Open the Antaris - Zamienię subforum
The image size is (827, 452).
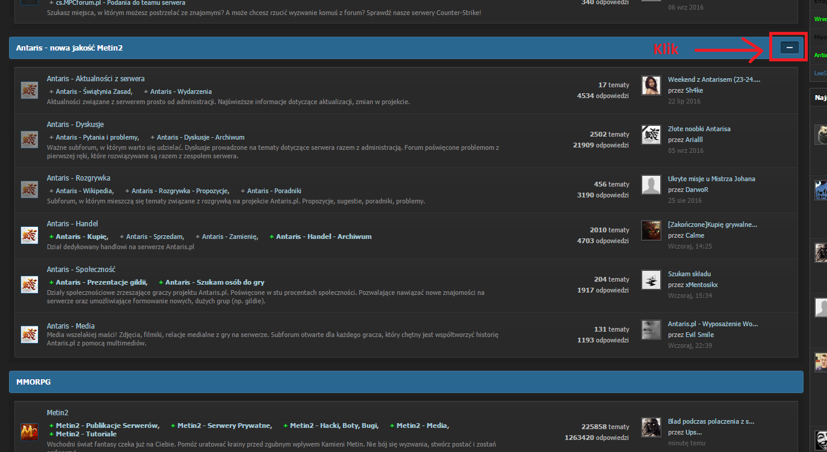[229, 237]
